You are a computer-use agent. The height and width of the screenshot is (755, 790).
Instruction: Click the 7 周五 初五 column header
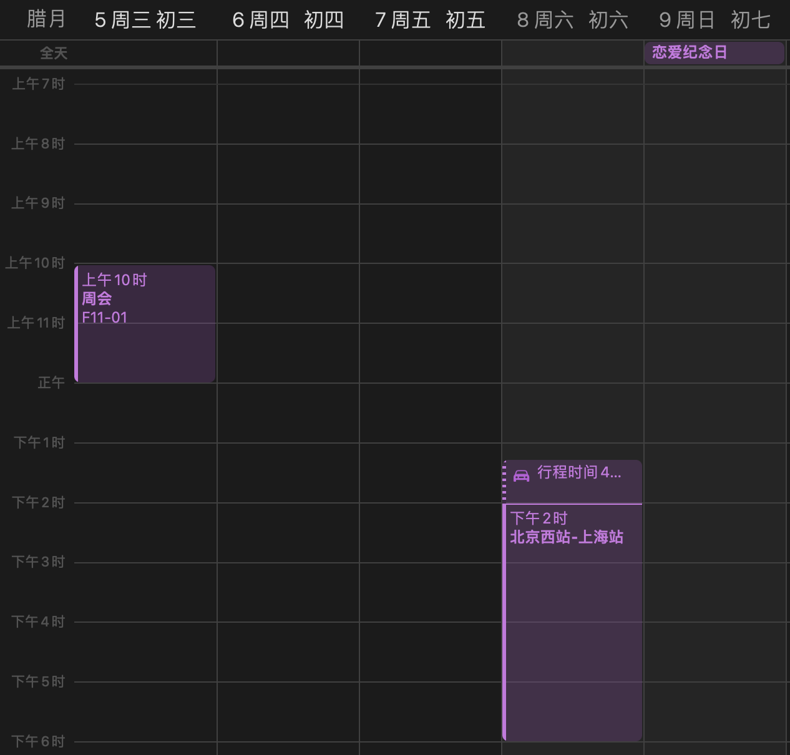pos(430,20)
